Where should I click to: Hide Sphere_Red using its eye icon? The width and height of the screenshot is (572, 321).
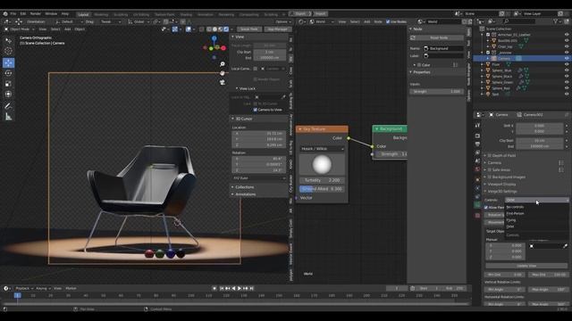tap(567, 88)
